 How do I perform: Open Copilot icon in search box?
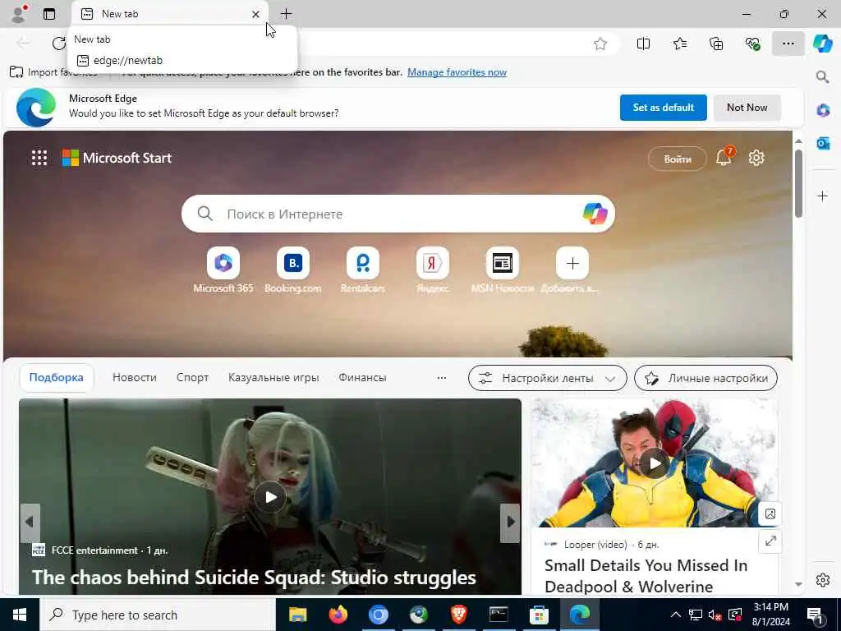pyautogui.click(x=595, y=214)
